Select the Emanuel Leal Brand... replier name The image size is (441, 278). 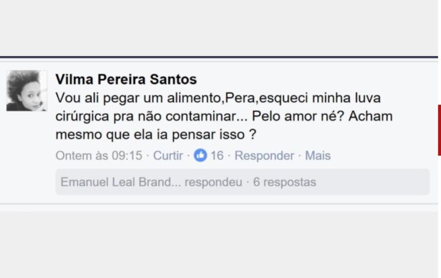(120, 182)
